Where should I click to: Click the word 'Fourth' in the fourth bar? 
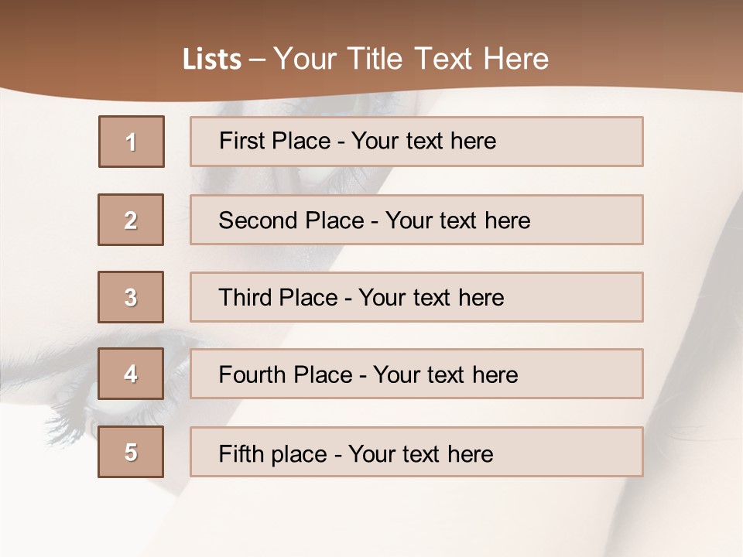(x=252, y=374)
